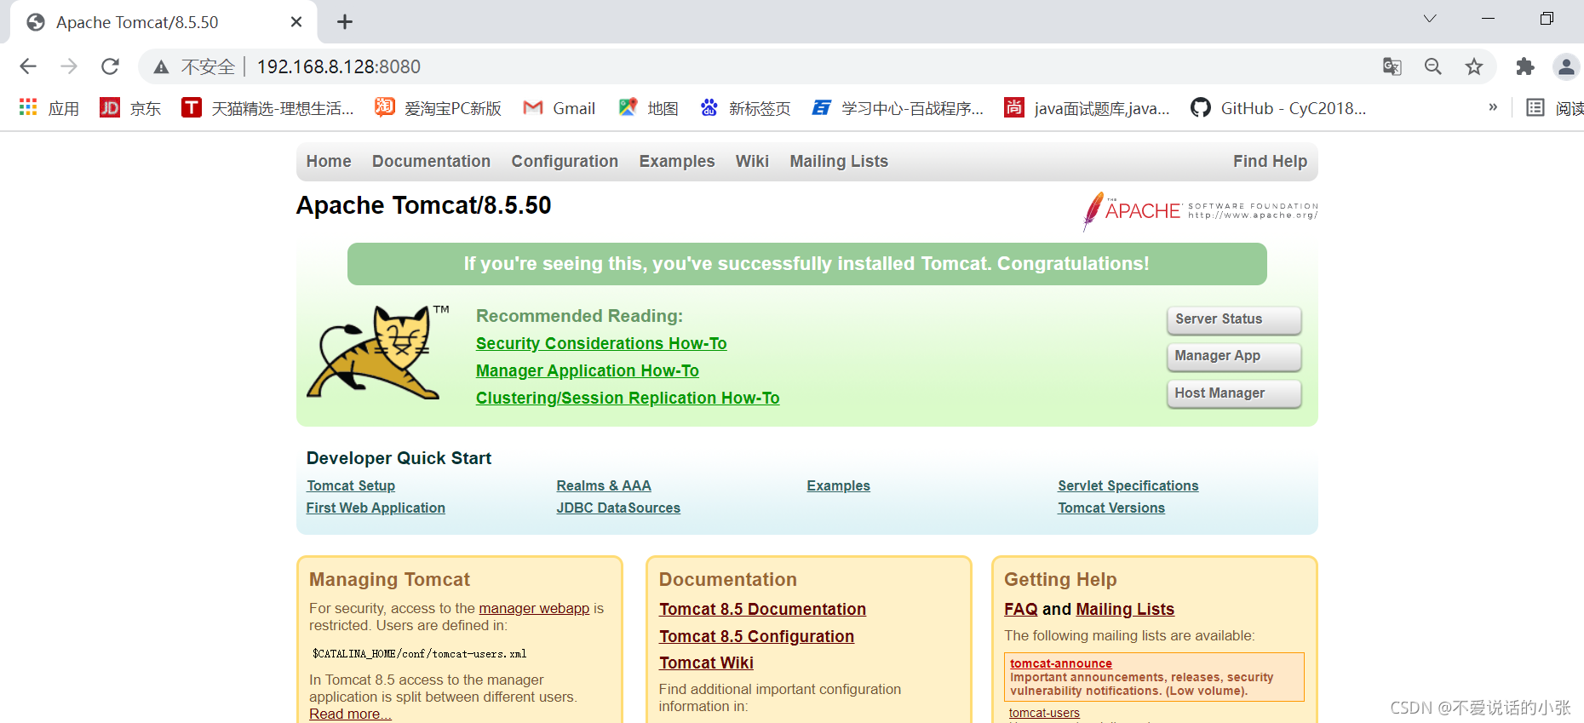Open the 地图 maps bookmark
Image resolution: width=1584 pixels, height=723 pixels.
tap(648, 108)
